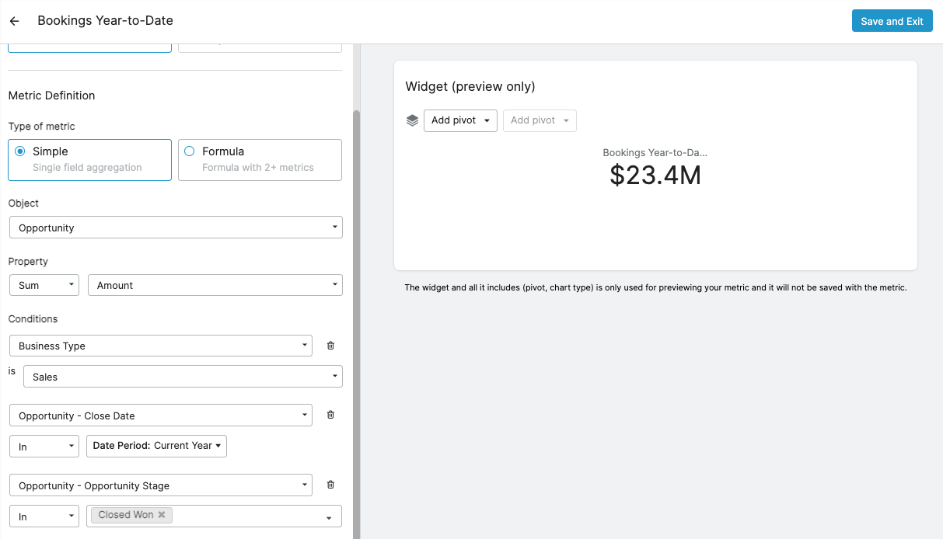Open the Sales value dropdown
This screenshot has width=943, height=539.
click(183, 377)
